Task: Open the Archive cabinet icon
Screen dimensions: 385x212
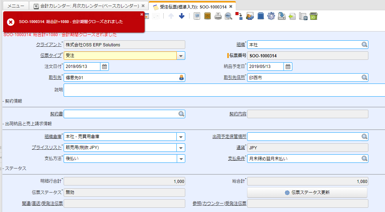Action: click(208, 16)
